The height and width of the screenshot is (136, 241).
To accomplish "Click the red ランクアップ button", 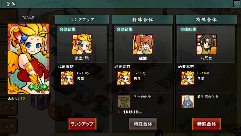I will pyautogui.click(x=82, y=124).
